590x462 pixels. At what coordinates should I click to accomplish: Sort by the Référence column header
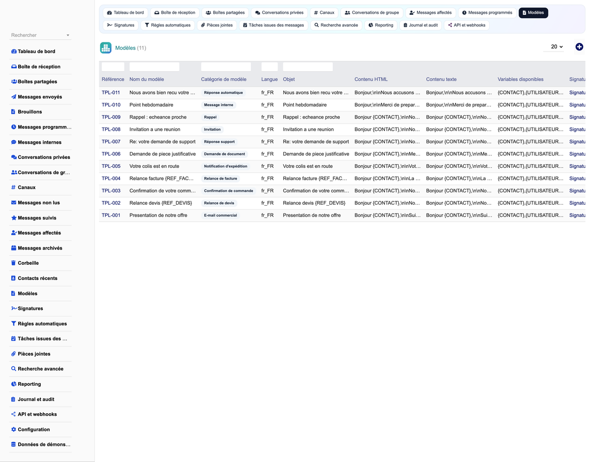point(113,79)
